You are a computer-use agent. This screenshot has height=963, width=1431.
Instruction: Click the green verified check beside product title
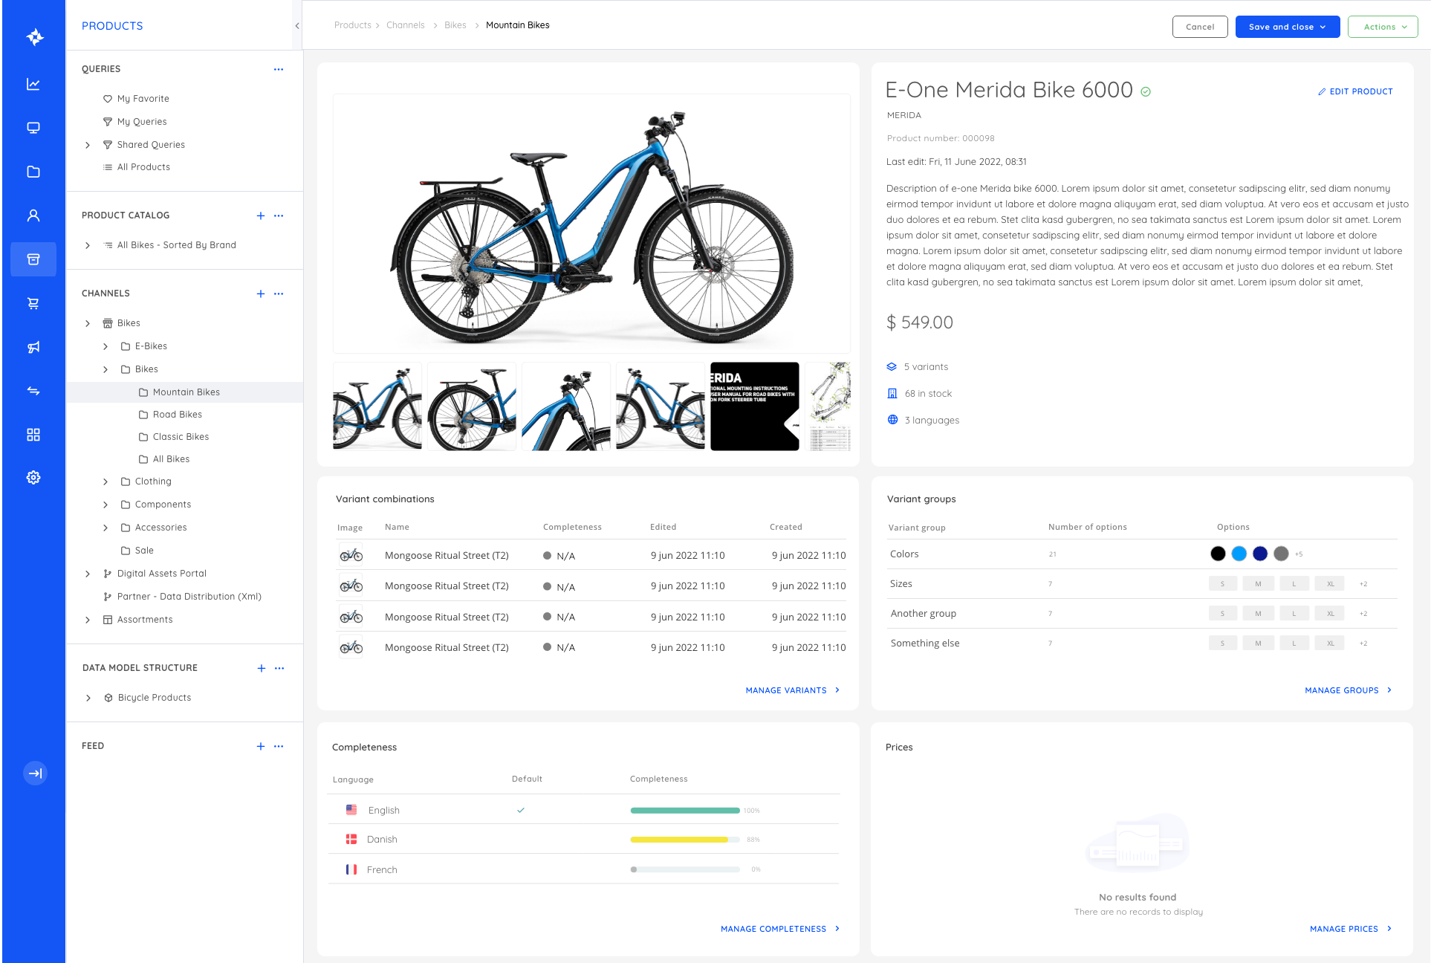(x=1146, y=91)
